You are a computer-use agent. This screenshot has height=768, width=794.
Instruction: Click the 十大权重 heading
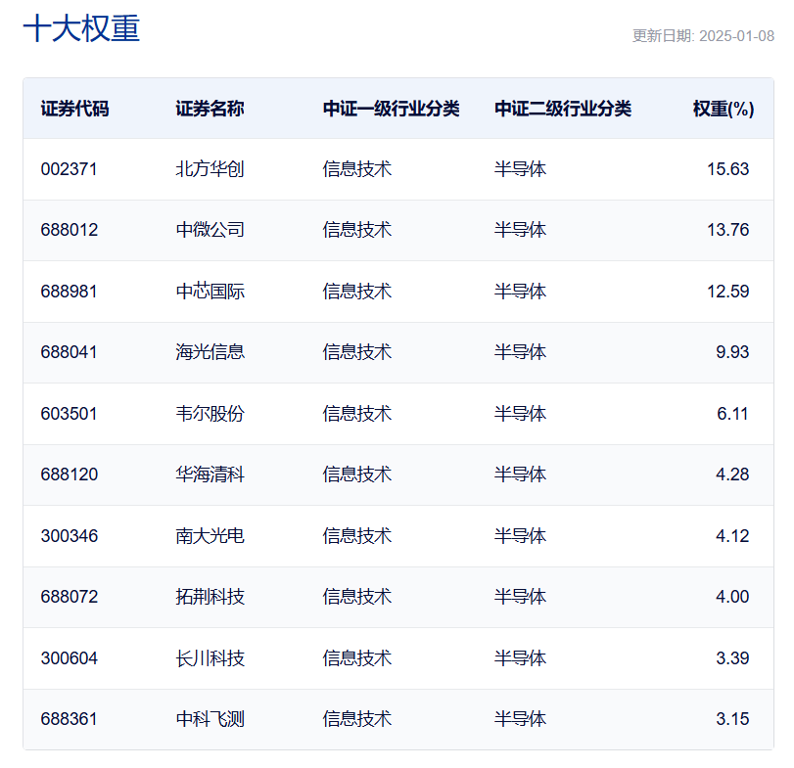(x=81, y=28)
